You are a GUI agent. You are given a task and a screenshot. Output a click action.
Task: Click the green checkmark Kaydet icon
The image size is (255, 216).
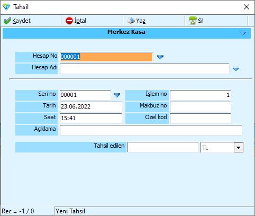[7, 21]
